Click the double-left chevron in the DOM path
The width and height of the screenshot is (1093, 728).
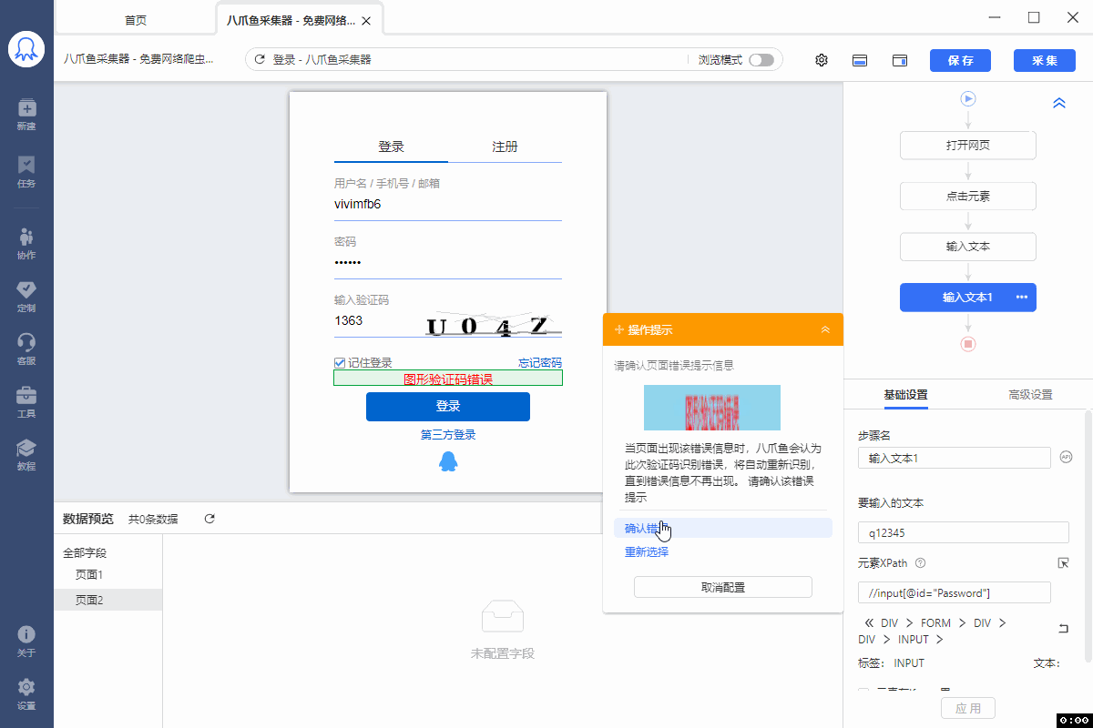(869, 623)
